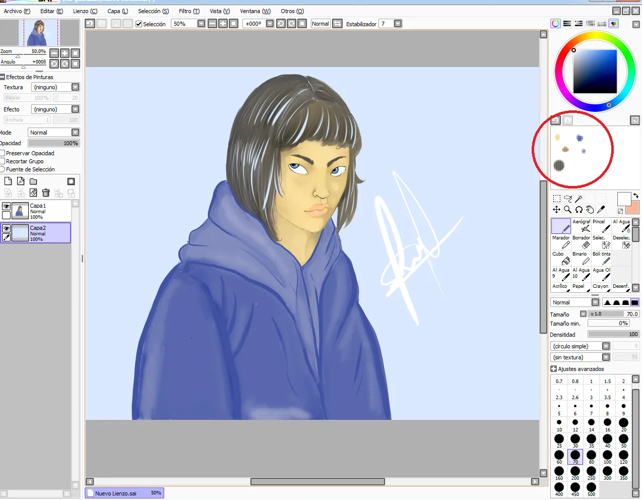Choose the Boli tinta tool
This screenshot has height=500, width=642.
click(601, 258)
